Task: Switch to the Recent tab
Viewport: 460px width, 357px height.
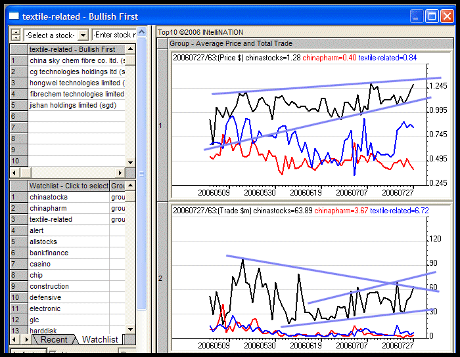Action: click(x=54, y=339)
